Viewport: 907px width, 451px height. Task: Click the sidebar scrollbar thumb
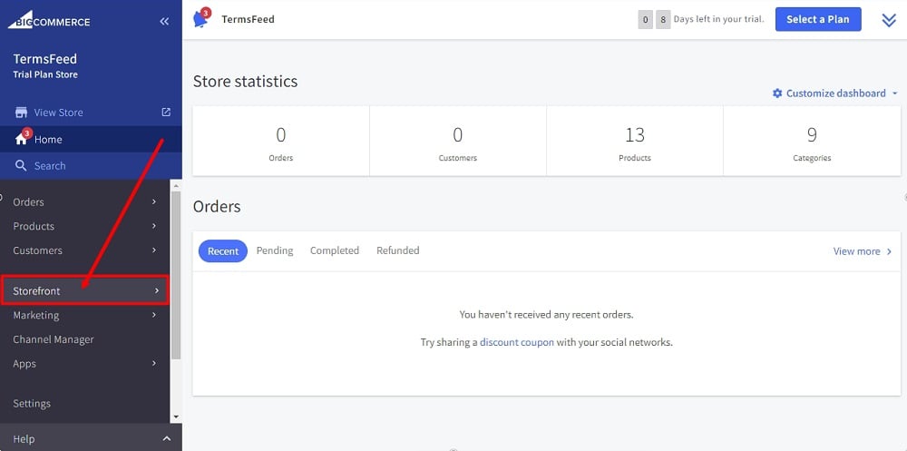point(177,275)
